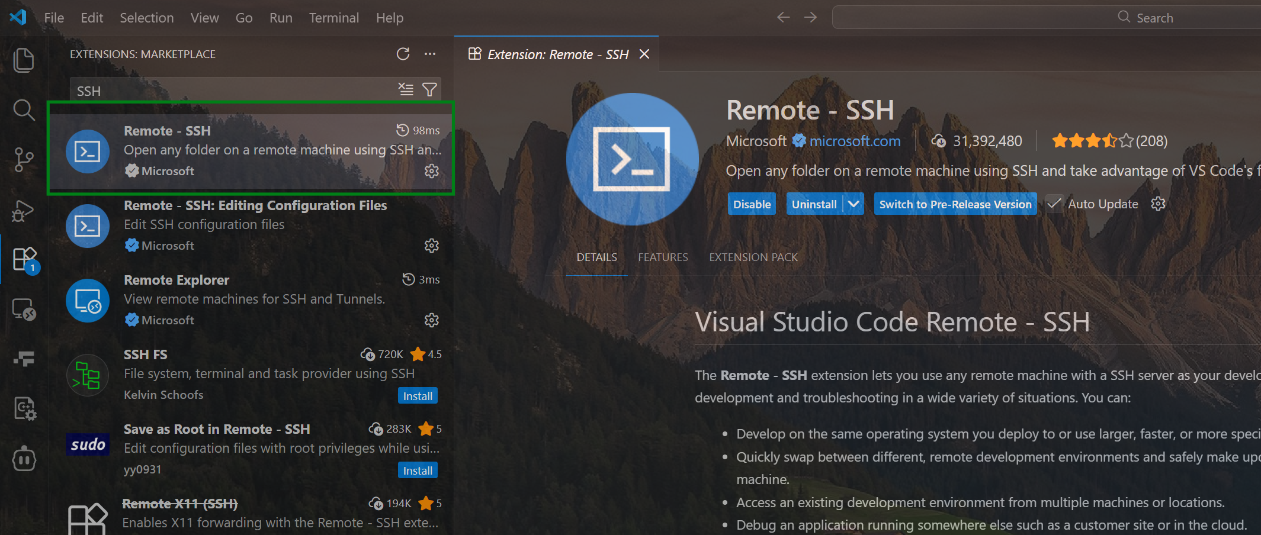Open the microsoft.com publisher link
The height and width of the screenshot is (535, 1261).
coord(855,141)
